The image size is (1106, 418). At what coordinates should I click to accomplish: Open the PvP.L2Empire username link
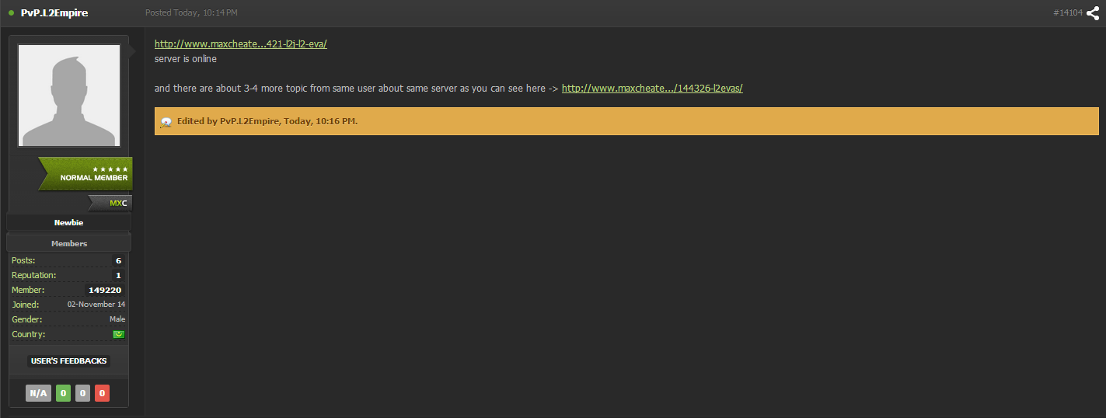pyautogui.click(x=54, y=13)
